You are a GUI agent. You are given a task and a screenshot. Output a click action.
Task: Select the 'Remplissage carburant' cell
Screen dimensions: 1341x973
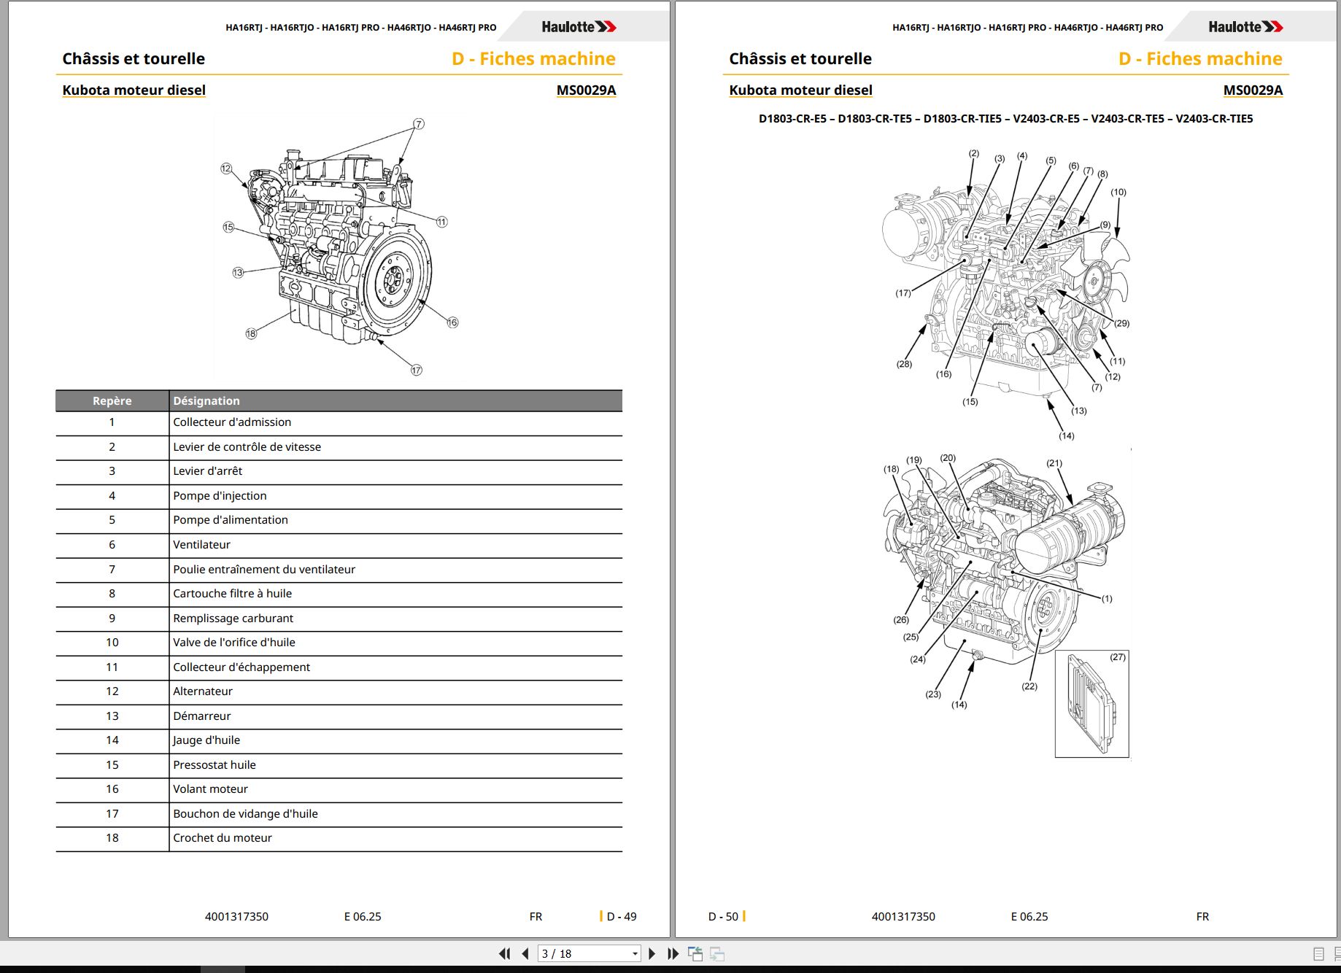coord(395,618)
